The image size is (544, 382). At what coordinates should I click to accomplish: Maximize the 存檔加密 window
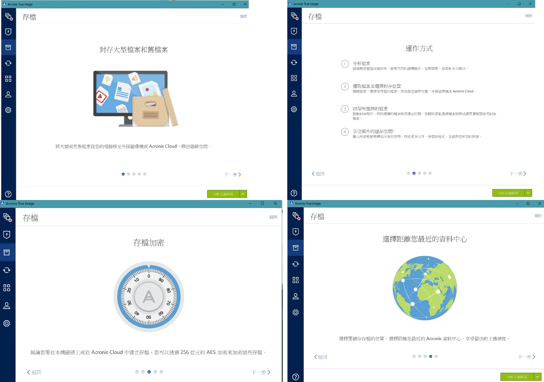click(x=263, y=203)
